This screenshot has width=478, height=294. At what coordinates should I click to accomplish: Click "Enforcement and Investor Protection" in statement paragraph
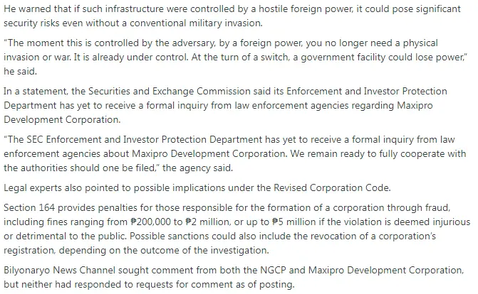[x=367, y=91]
